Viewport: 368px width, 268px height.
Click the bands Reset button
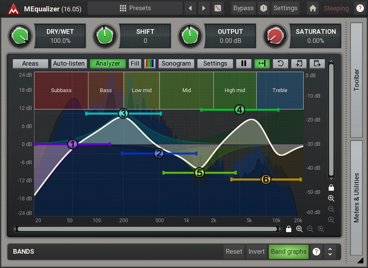pos(234,251)
